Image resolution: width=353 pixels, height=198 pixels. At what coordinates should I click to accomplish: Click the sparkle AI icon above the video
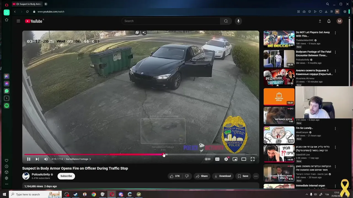pos(144,32)
